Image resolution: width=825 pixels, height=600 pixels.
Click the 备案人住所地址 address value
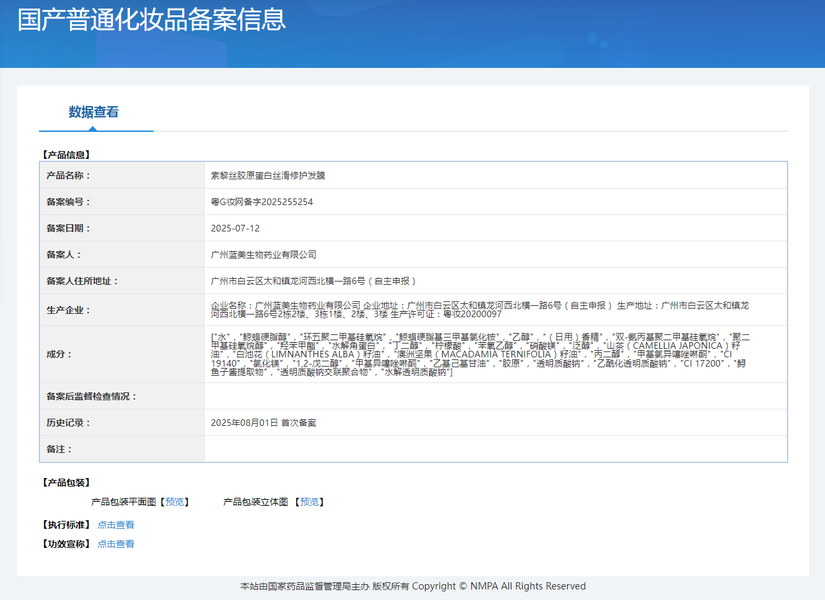313,281
